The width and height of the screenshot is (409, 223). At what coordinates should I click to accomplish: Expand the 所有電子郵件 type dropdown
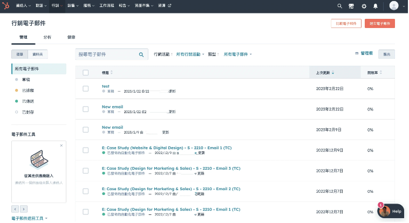pos(238,54)
